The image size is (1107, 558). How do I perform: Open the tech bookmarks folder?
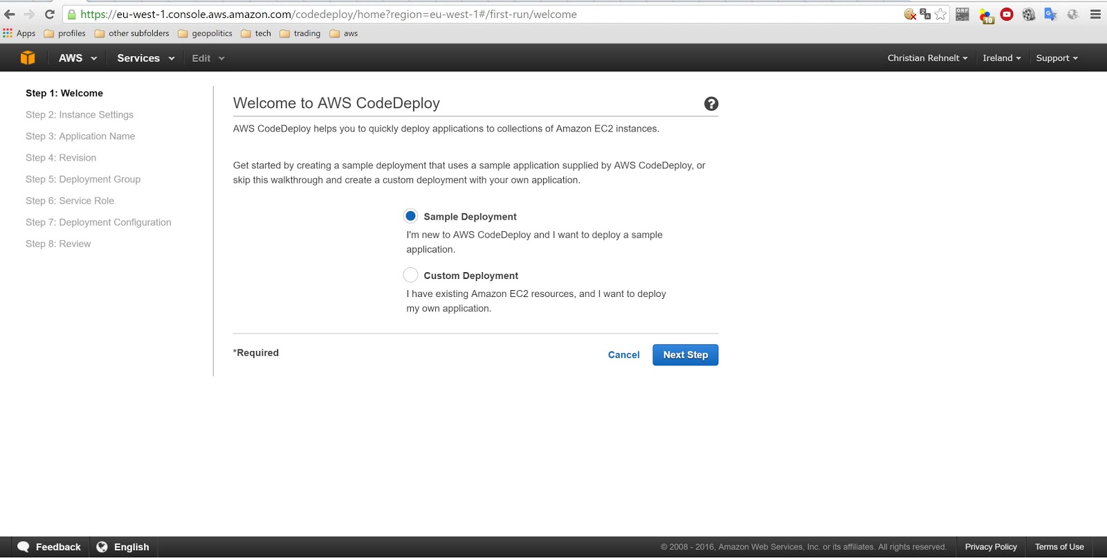coord(256,33)
